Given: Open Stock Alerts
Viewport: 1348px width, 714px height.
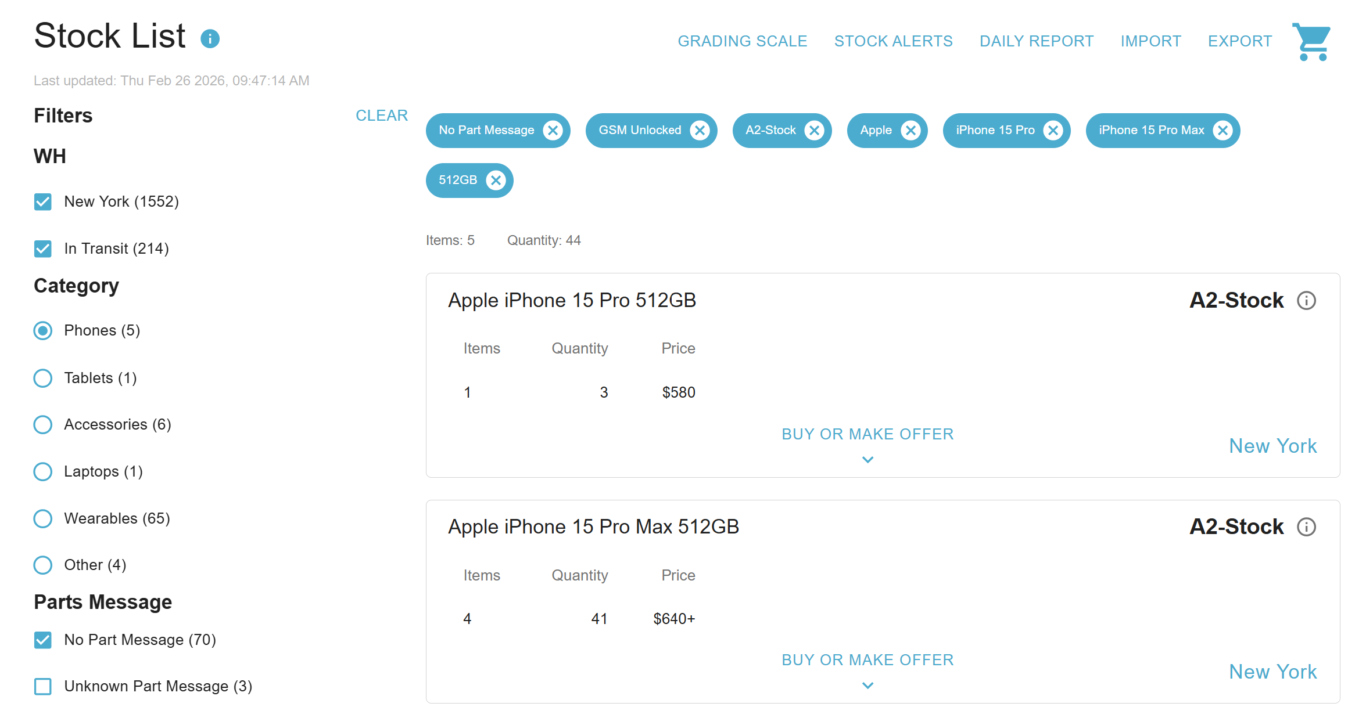Looking at the screenshot, I should pos(894,41).
